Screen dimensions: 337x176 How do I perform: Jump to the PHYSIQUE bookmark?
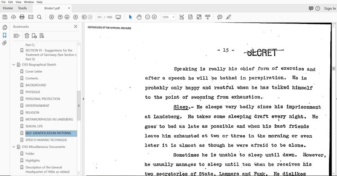33,92
